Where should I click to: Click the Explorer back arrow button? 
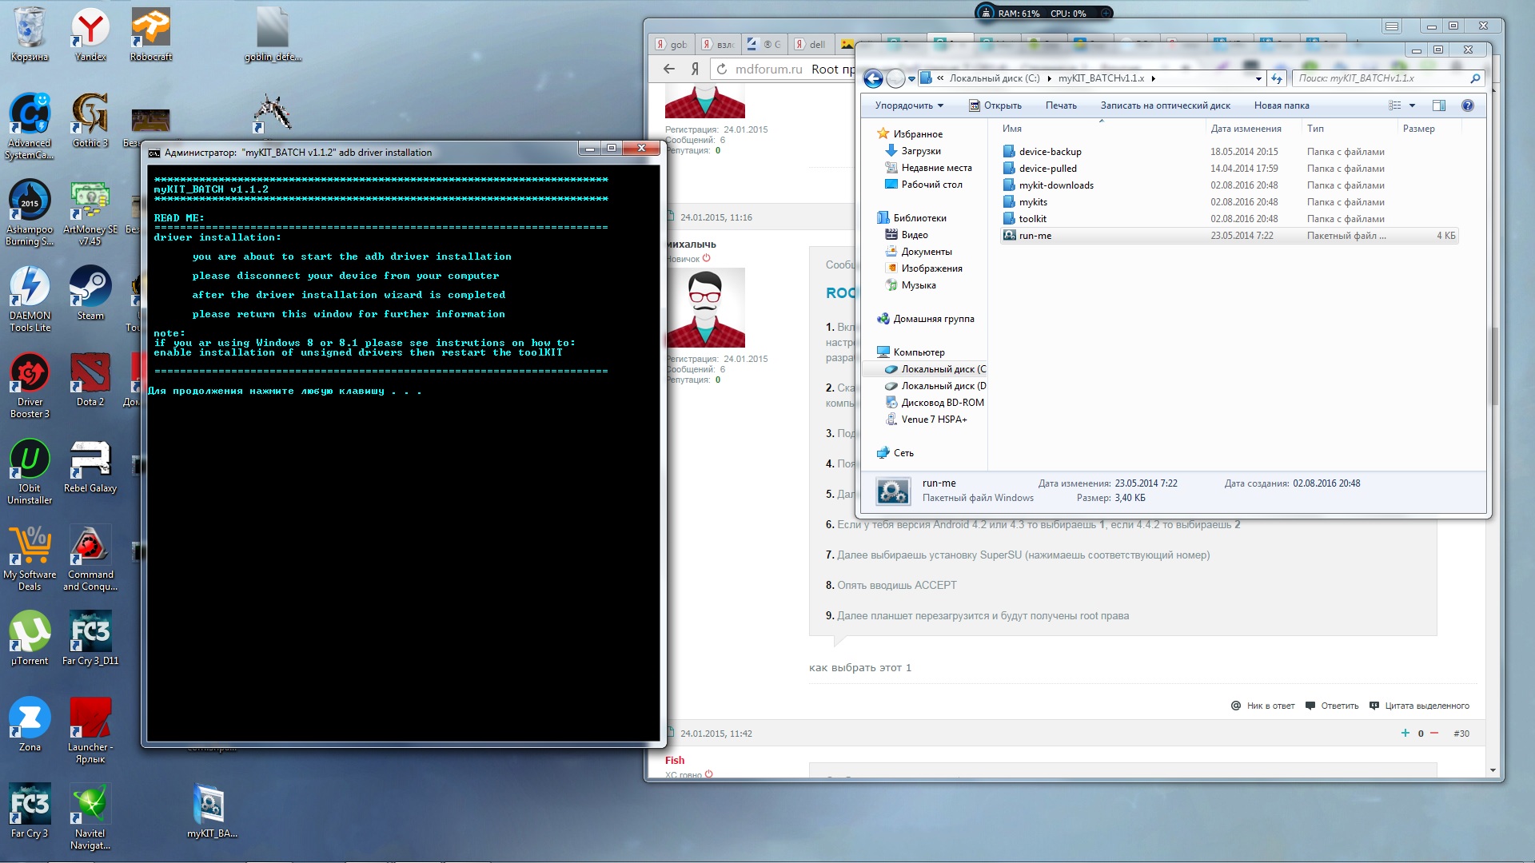[x=873, y=78]
